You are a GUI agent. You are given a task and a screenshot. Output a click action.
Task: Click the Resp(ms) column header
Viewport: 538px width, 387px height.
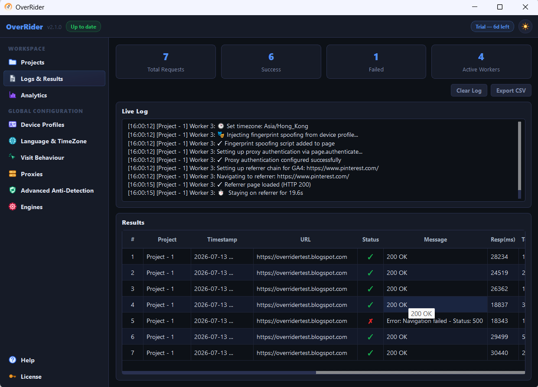point(503,239)
